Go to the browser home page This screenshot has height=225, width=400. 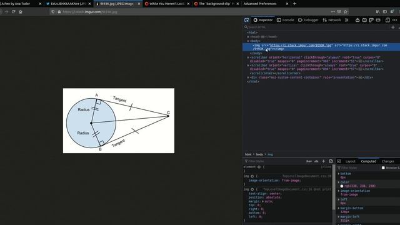point(21,12)
